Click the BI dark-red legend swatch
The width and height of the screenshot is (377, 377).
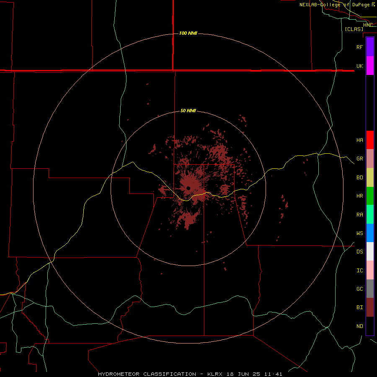click(370, 307)
